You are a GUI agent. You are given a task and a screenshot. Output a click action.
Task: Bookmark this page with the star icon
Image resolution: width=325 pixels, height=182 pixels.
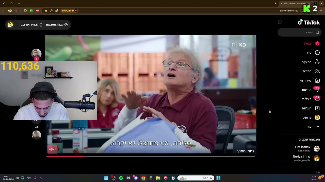(46, 11)
